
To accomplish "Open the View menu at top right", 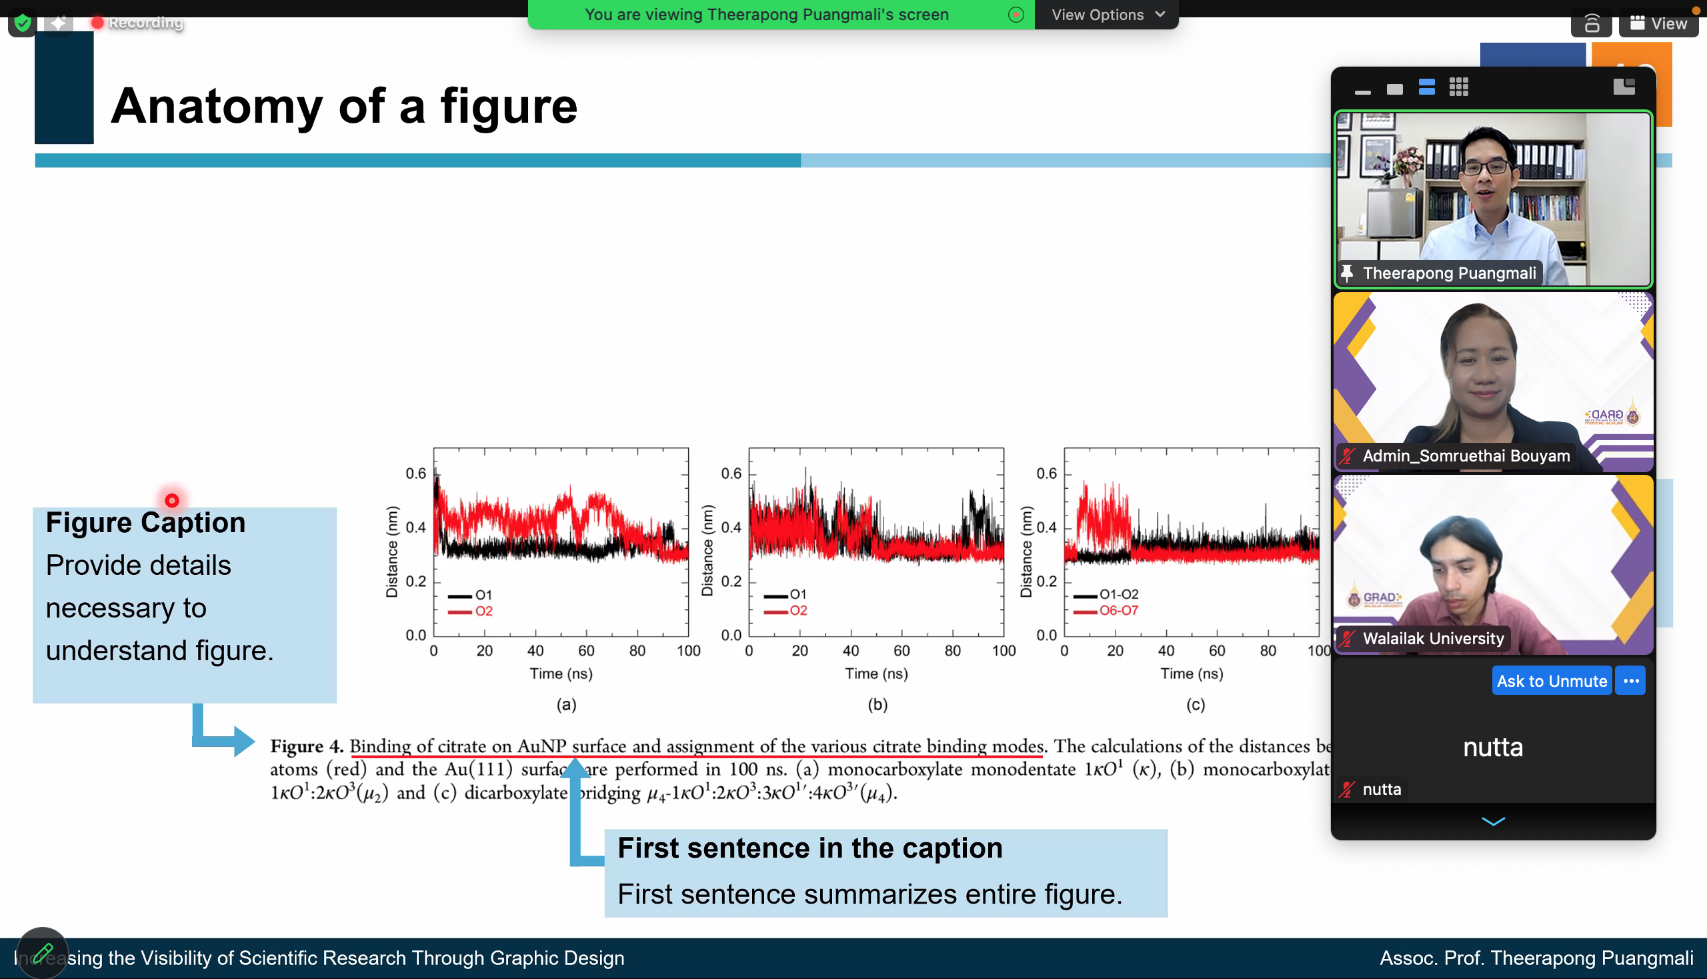I will (x=1658, y=23).
